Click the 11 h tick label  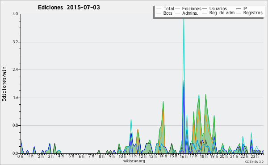(x=132, y=156)
